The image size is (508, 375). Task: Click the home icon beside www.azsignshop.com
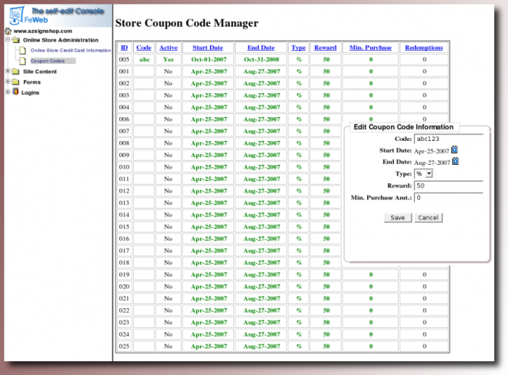click(x=8, y=31)
